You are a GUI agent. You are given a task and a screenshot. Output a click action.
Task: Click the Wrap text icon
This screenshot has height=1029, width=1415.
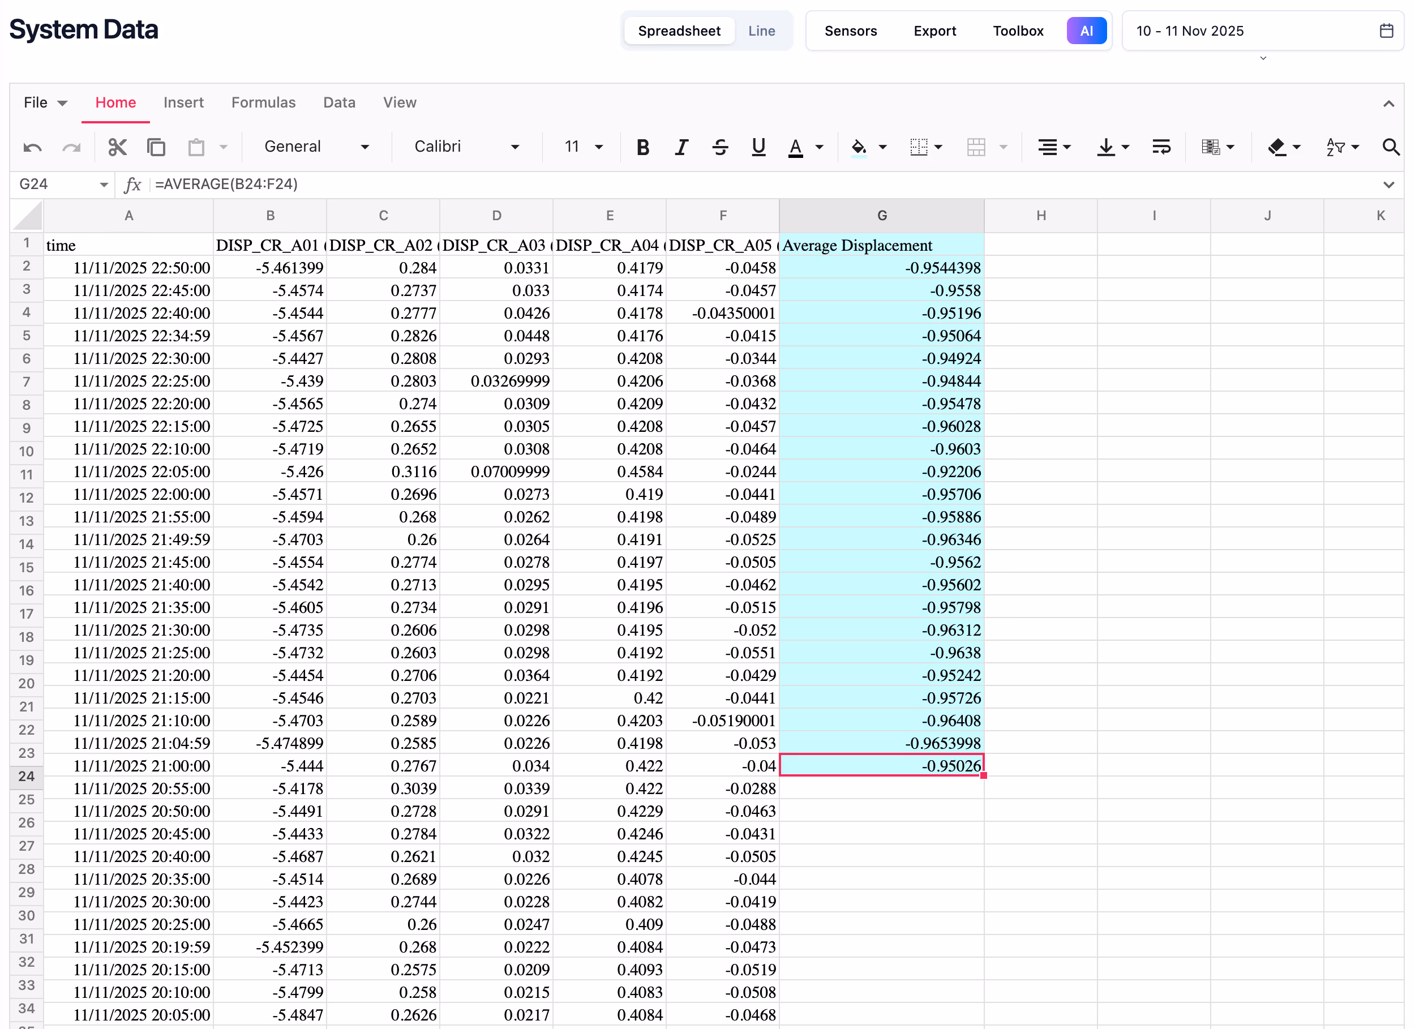click(1161, 147)
